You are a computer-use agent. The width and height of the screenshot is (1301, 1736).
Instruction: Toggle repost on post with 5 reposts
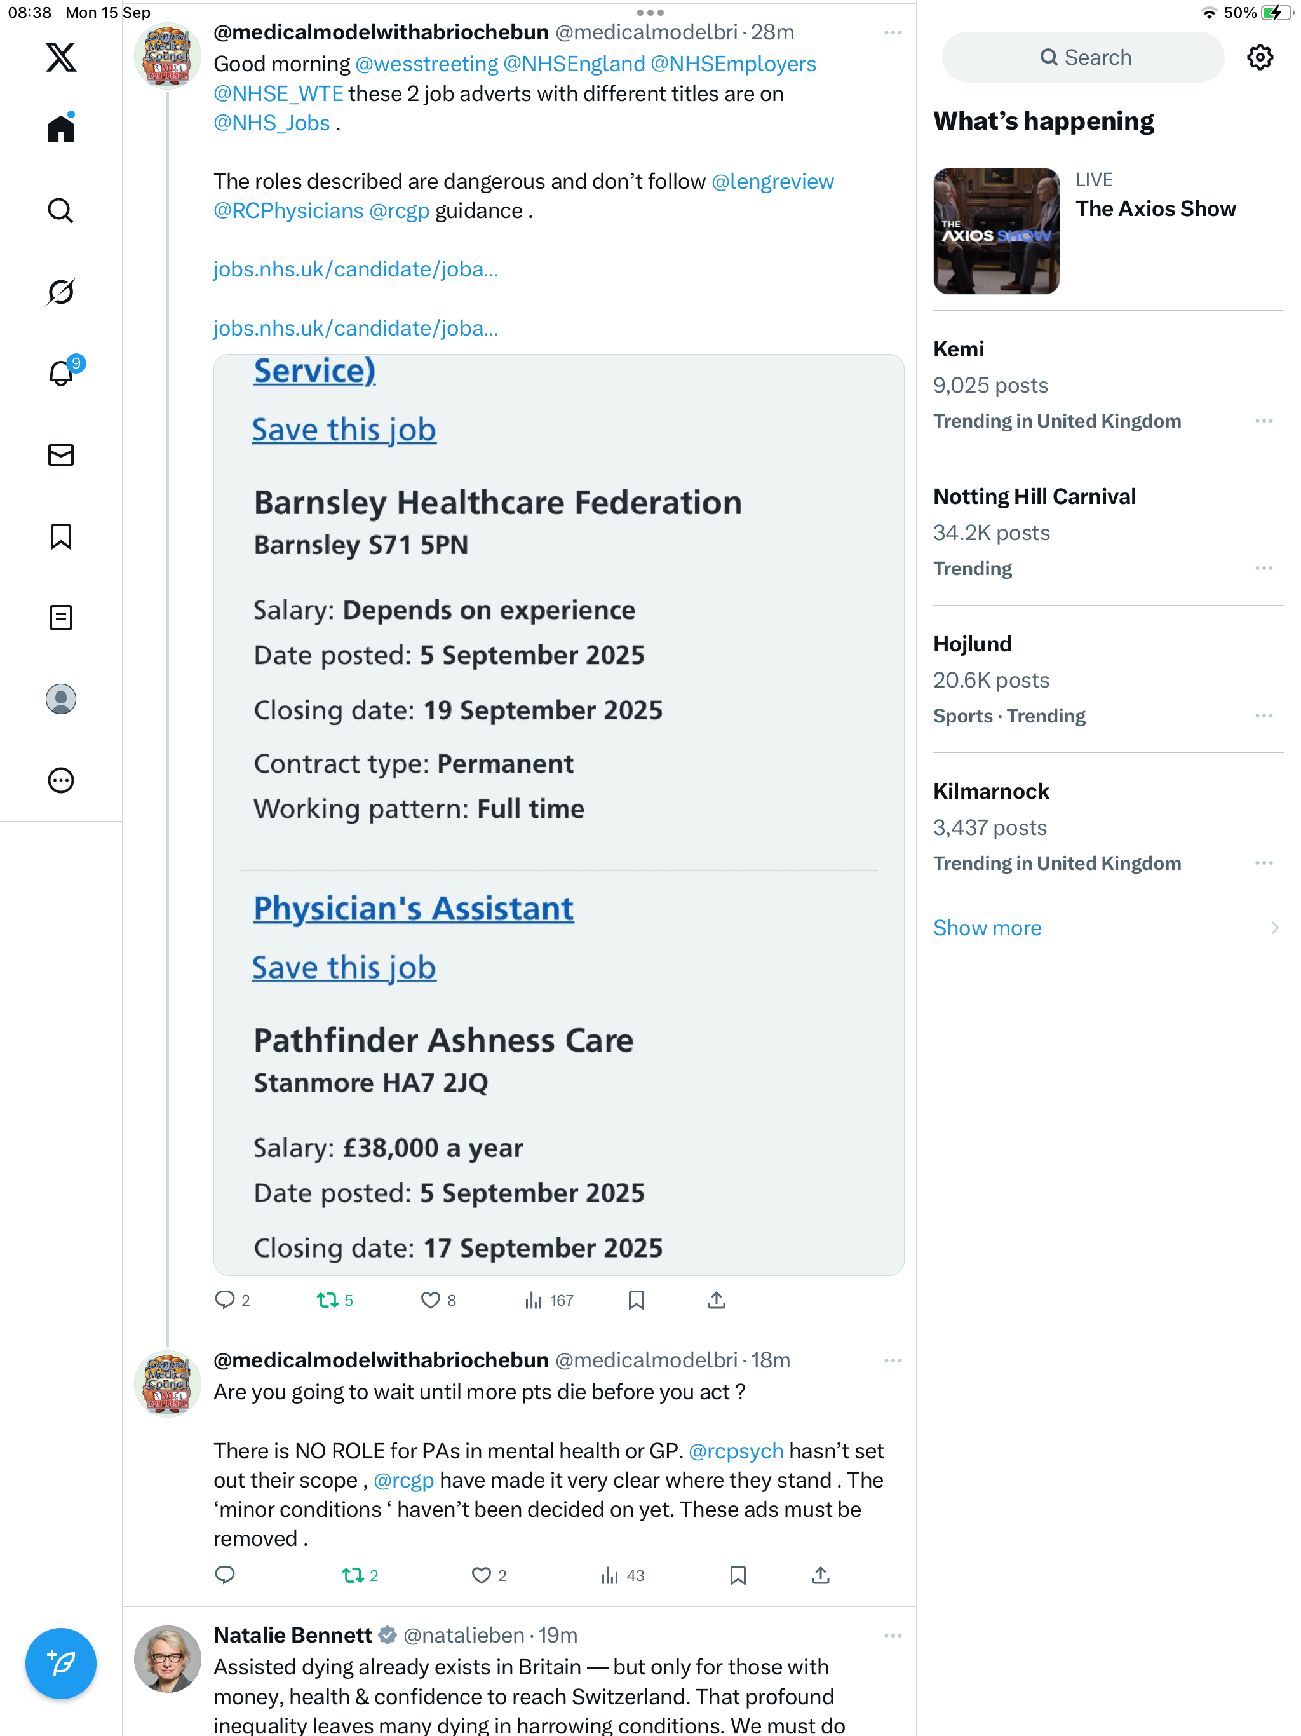(327, 1301)
